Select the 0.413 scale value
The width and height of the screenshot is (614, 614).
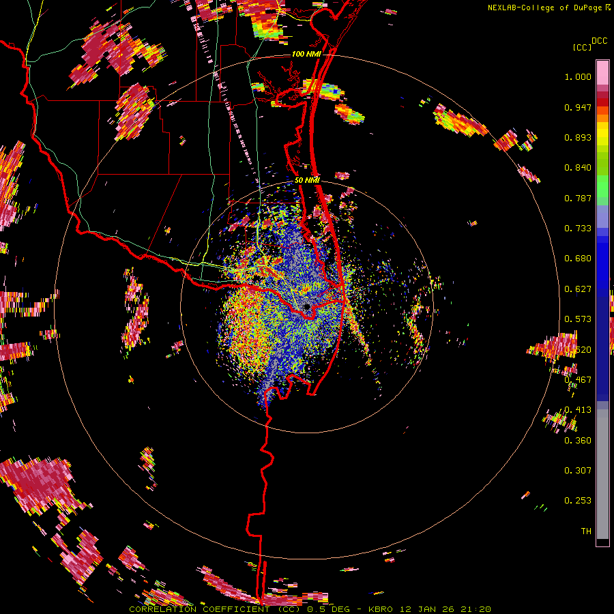click(x=578, y=410)
